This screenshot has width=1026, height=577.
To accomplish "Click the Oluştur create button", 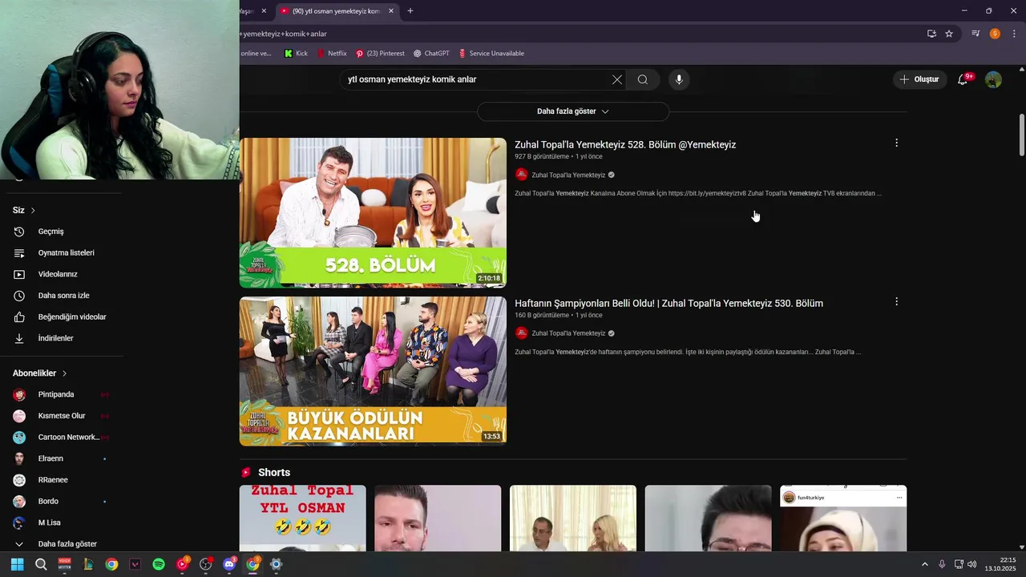I will coord(919,79).
